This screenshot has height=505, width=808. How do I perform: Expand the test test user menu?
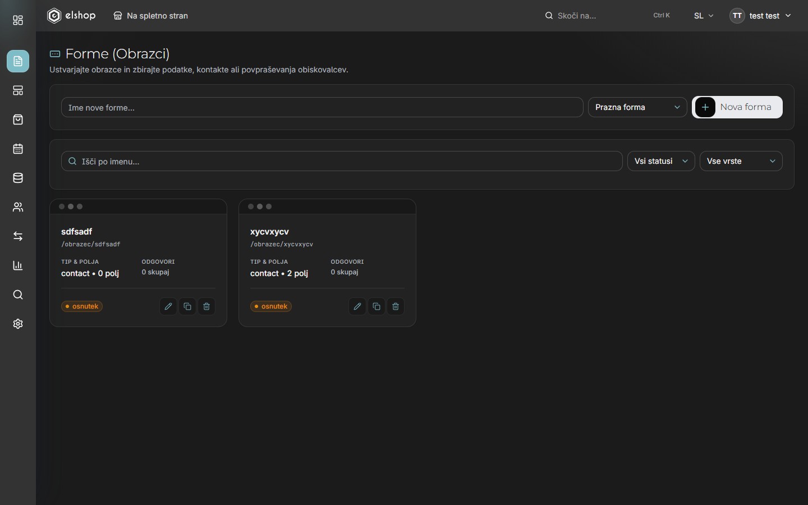[x=760, y=16]
